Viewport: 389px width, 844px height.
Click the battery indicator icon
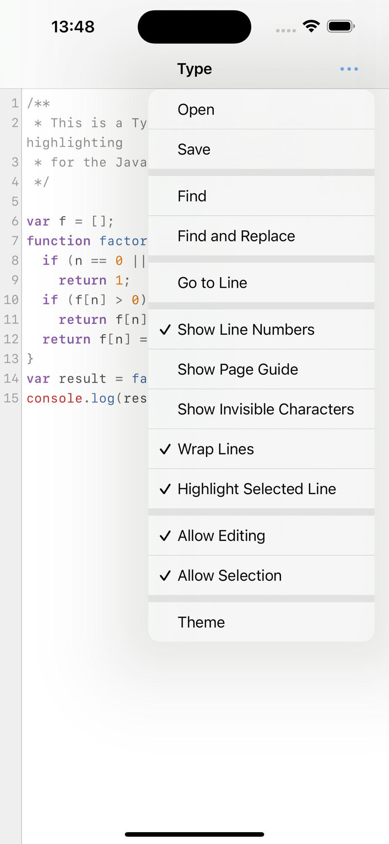click(x=341, y=27)
